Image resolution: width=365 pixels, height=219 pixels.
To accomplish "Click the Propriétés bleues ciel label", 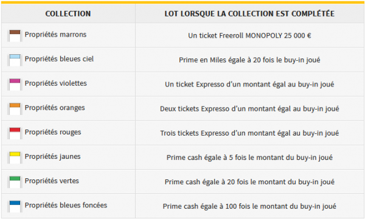I will 59,59.
